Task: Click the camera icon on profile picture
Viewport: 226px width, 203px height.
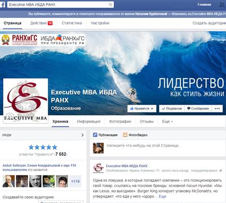Action: point(10,116)
